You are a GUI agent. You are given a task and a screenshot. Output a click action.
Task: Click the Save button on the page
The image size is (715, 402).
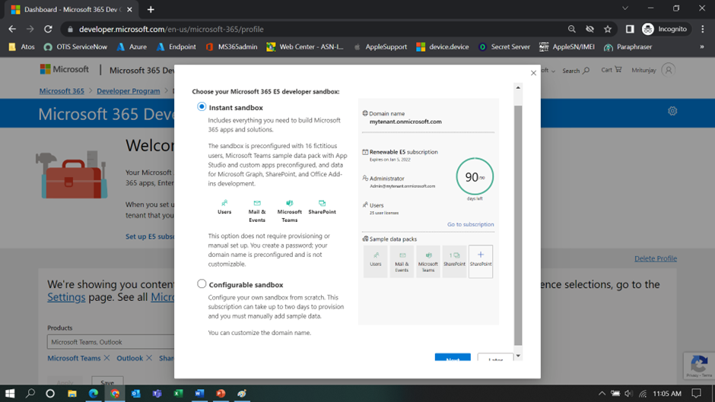(x=107, y=382)
